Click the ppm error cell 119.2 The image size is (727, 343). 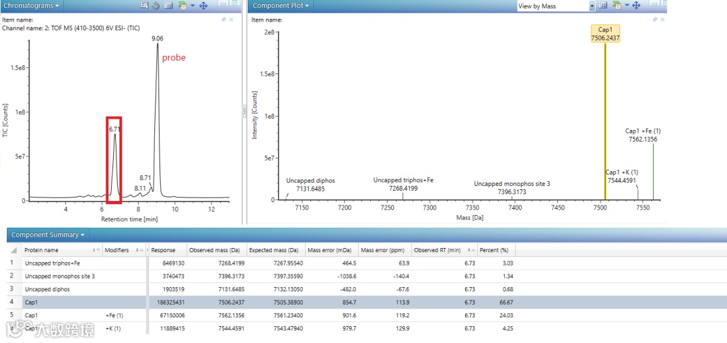403,315
